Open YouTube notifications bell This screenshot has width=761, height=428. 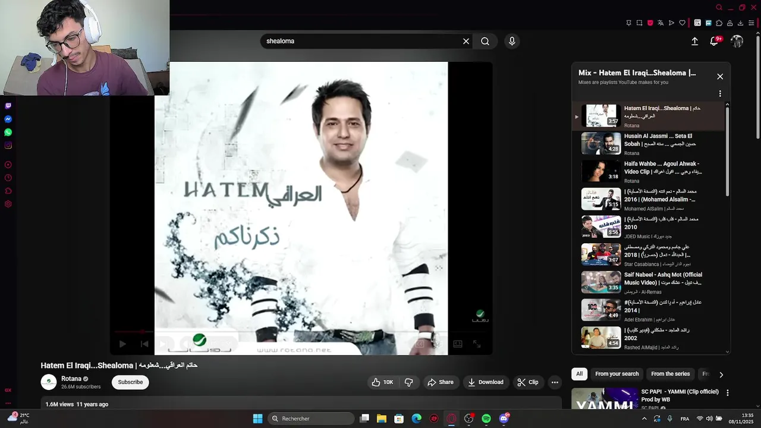point(714,41)
